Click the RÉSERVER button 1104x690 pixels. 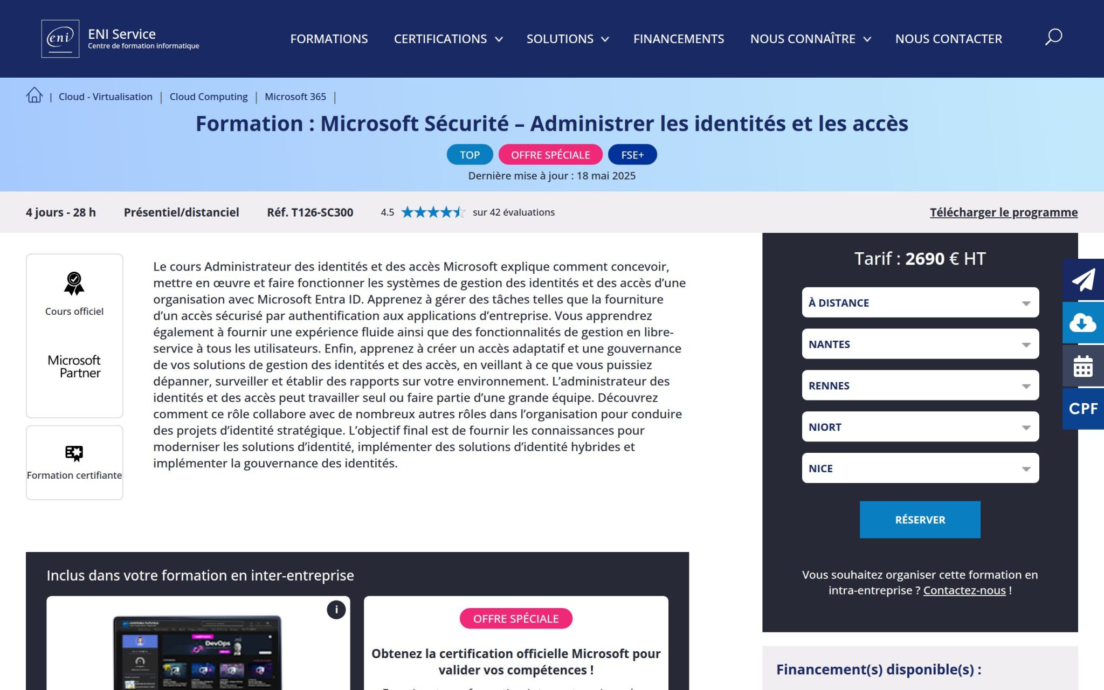pyautogui.click(x=920, y=520)
